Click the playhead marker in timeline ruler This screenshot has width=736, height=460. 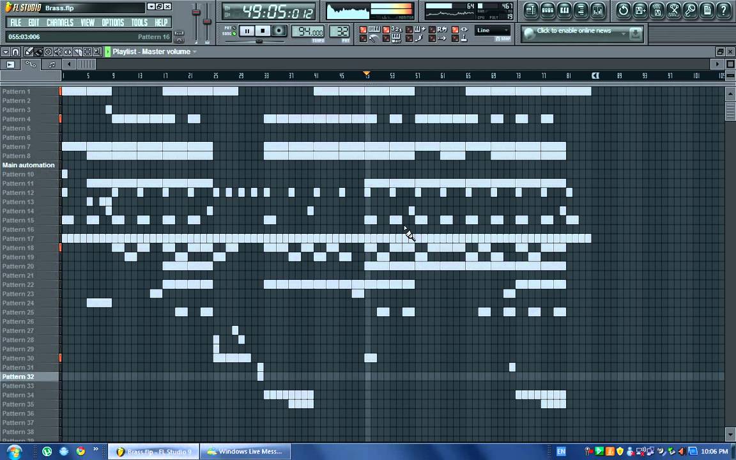point(367,74)
